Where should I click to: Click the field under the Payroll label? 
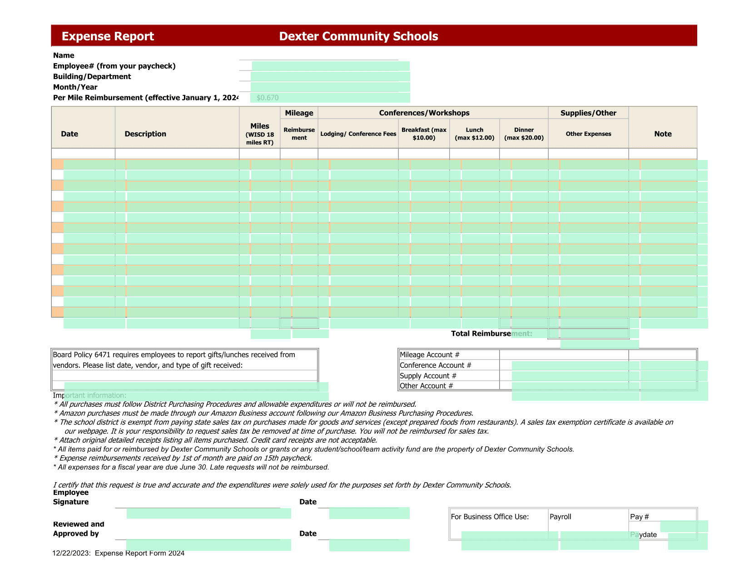pyautogui.click(x=600, y=541)
